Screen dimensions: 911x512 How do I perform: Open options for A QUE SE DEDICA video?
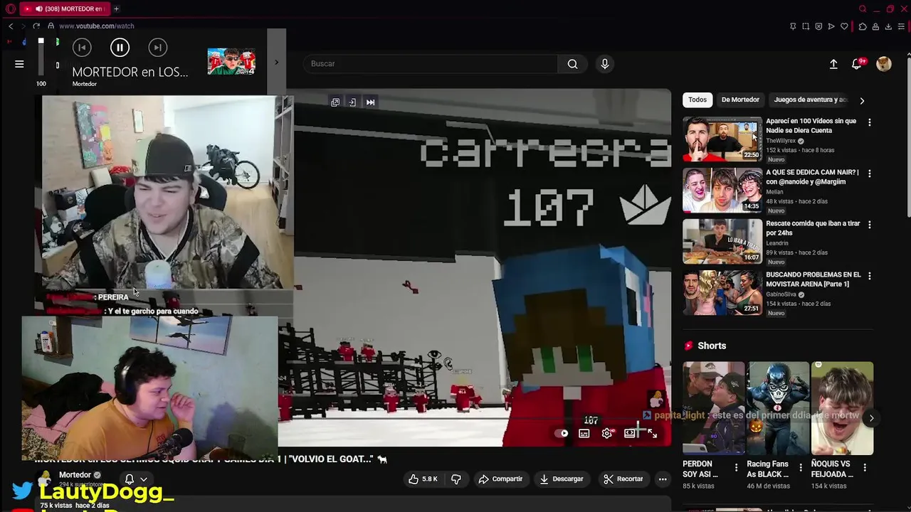pos(869,174)
